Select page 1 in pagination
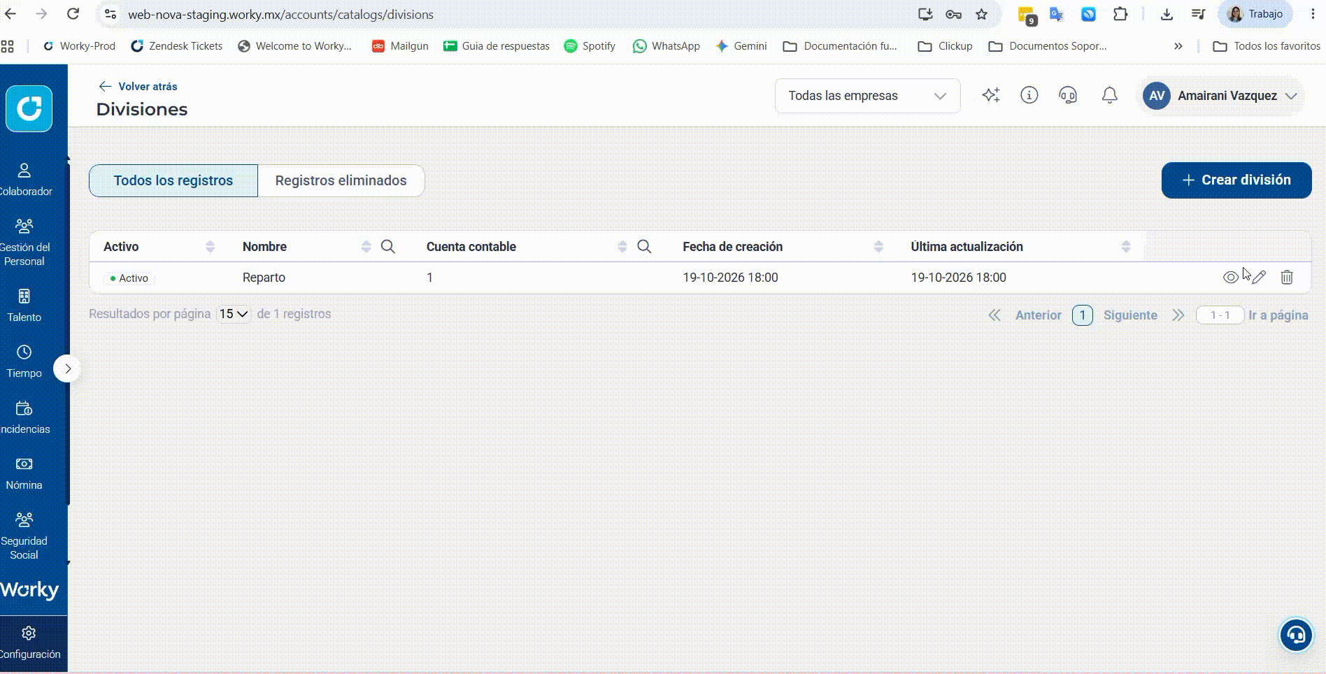This screenshot has width=1326, height=674. point(1083,315)
